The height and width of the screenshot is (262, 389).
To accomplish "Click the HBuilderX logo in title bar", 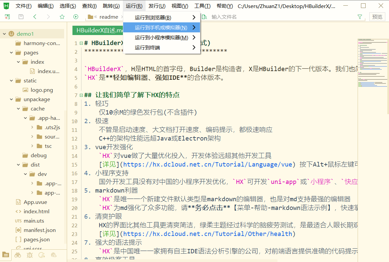I will click(x=6, y=6).
